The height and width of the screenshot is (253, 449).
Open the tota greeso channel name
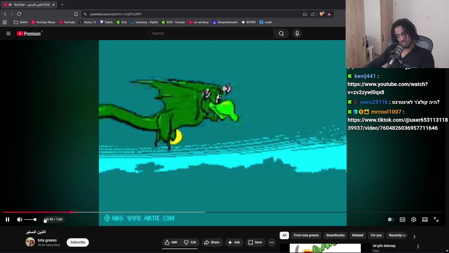pos(47,240)
